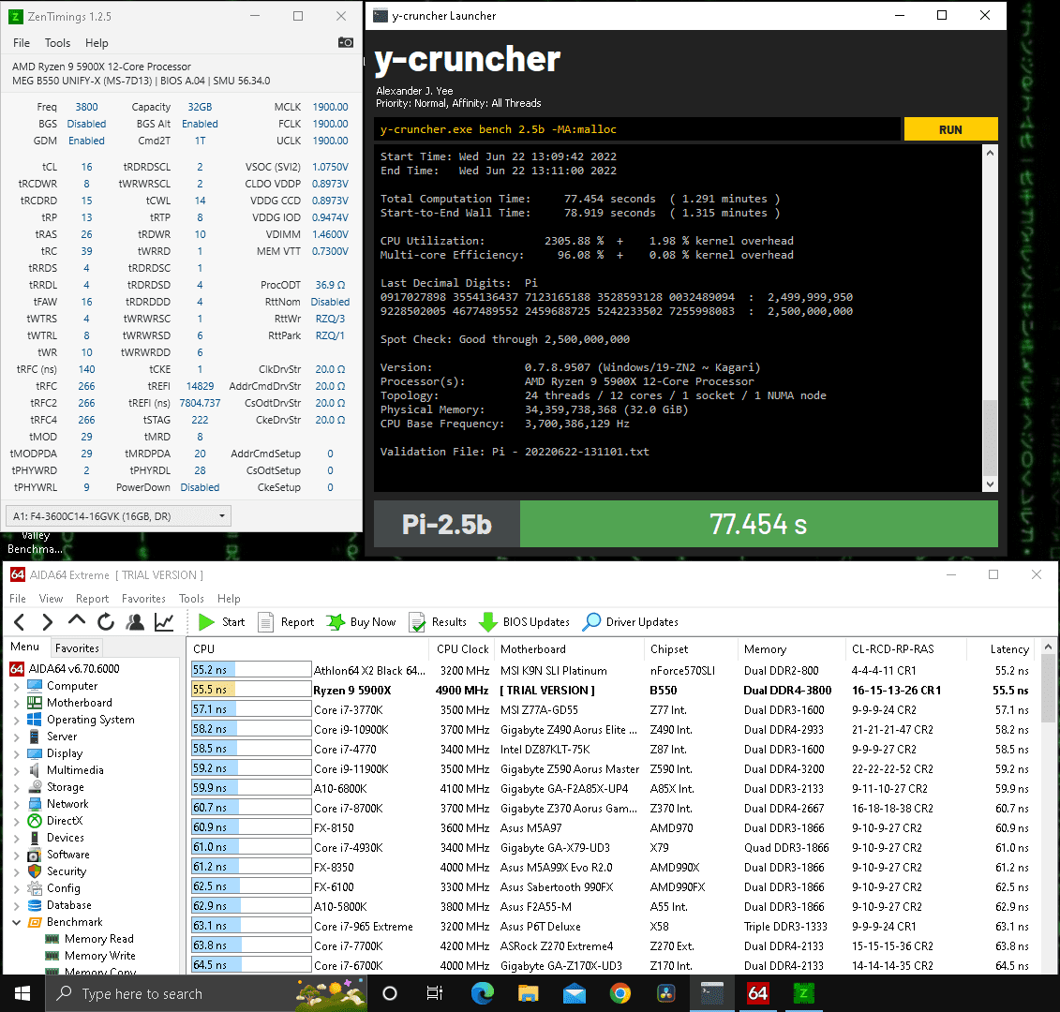Sort by Latency column header
The image size is (1060, 1012).
click(1009, 649)
